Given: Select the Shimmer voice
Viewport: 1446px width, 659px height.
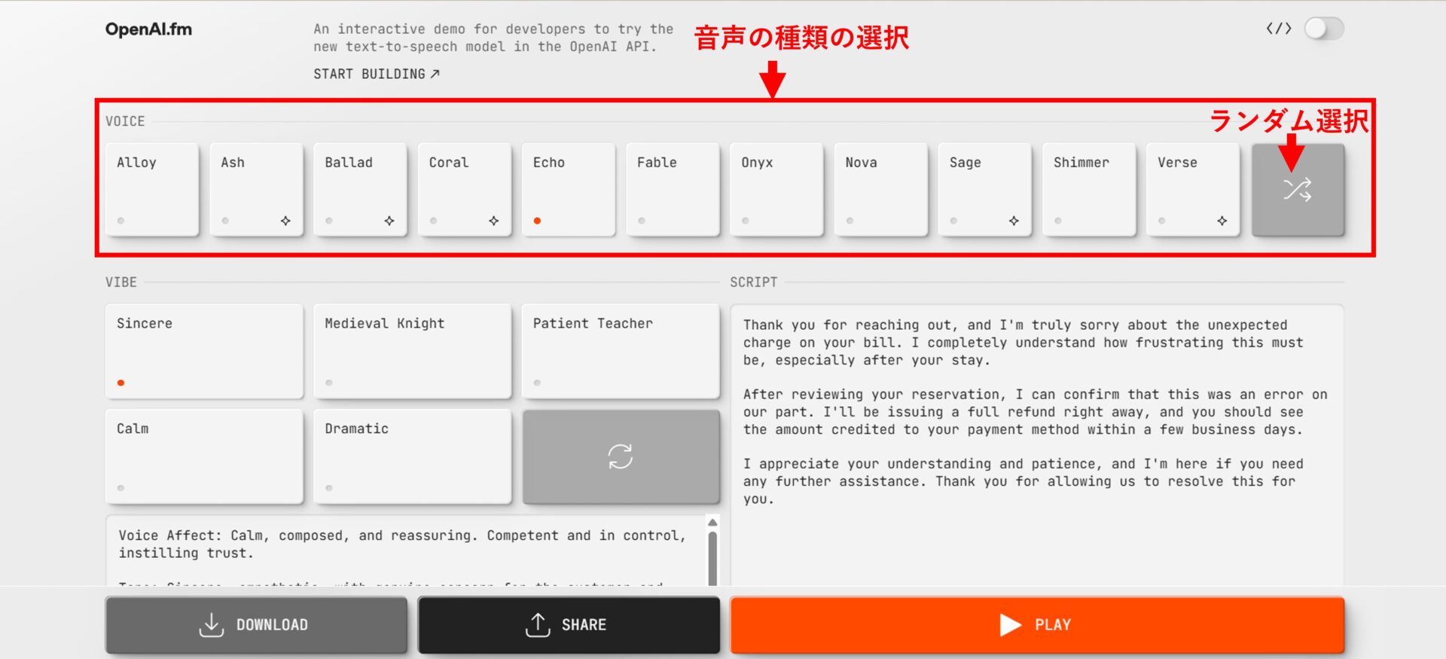Looking at the screenshot, I should [x=1089, y=190].
